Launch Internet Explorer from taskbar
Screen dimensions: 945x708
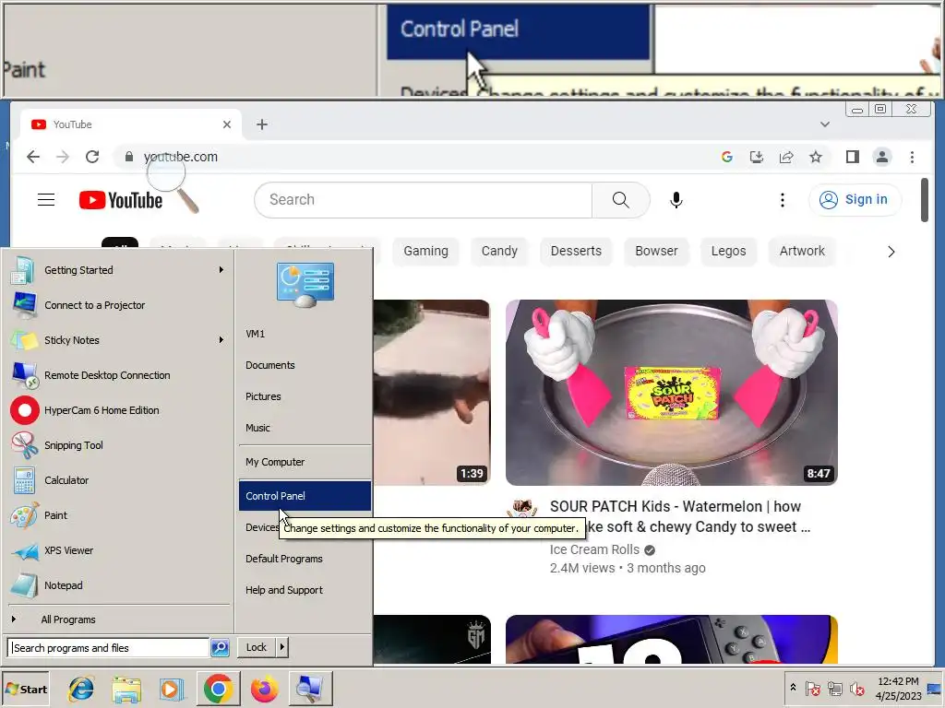81,690
